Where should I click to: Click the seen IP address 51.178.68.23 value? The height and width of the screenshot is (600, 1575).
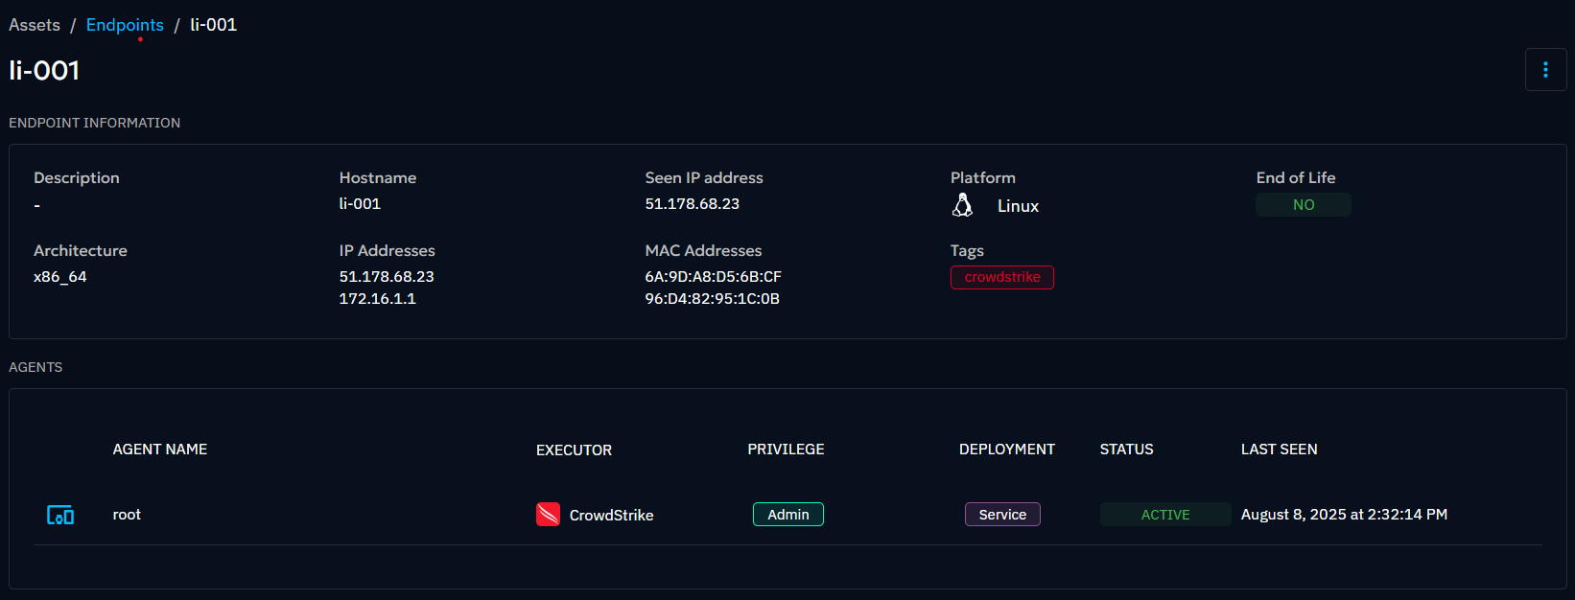coord(692,204)
